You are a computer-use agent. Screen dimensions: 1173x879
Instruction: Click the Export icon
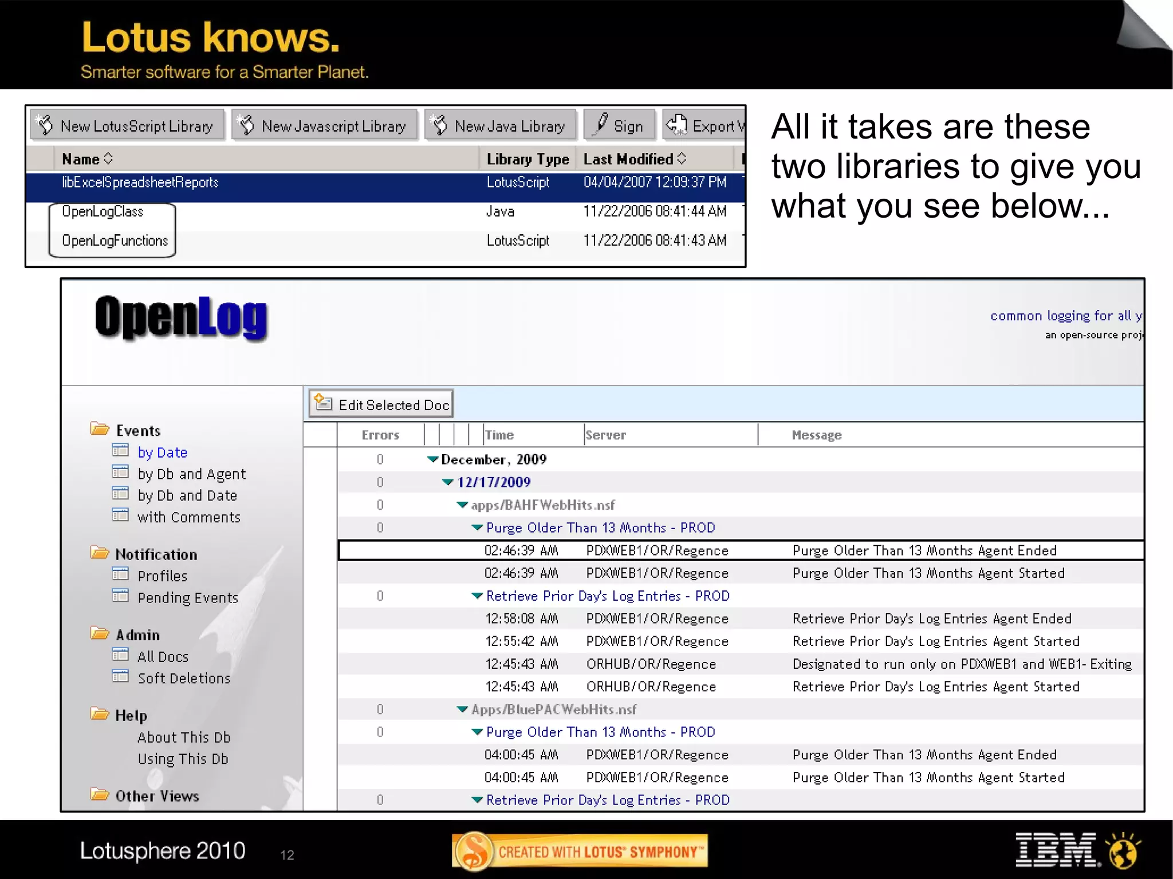click(x=676, y=124)
